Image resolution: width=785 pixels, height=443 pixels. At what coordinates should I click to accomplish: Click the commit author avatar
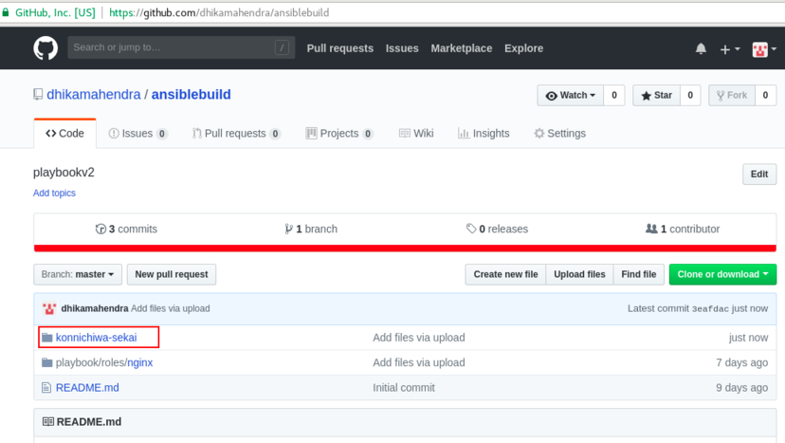(x=49, y=308)
